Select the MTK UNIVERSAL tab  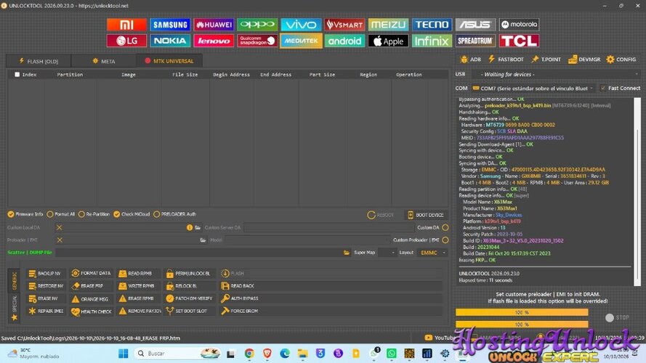coord(169,61)
